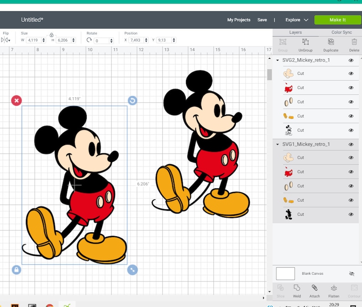
Task: Click the X position input field
Action: 136,40
